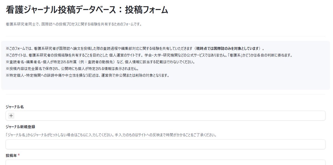The image size is (333, 165).
Task: Click the ジャーナル新規登録 field label
Action: click(20, 127)
